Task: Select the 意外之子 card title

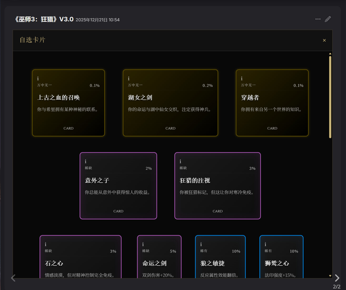Action: [97, 181]
